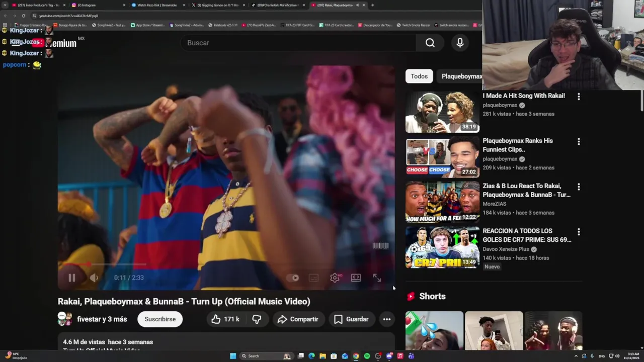Open the REACCION A TODOS LOS GOLES DE CR7 video title
Screen dimensions: 644x362
click(527, 235)
